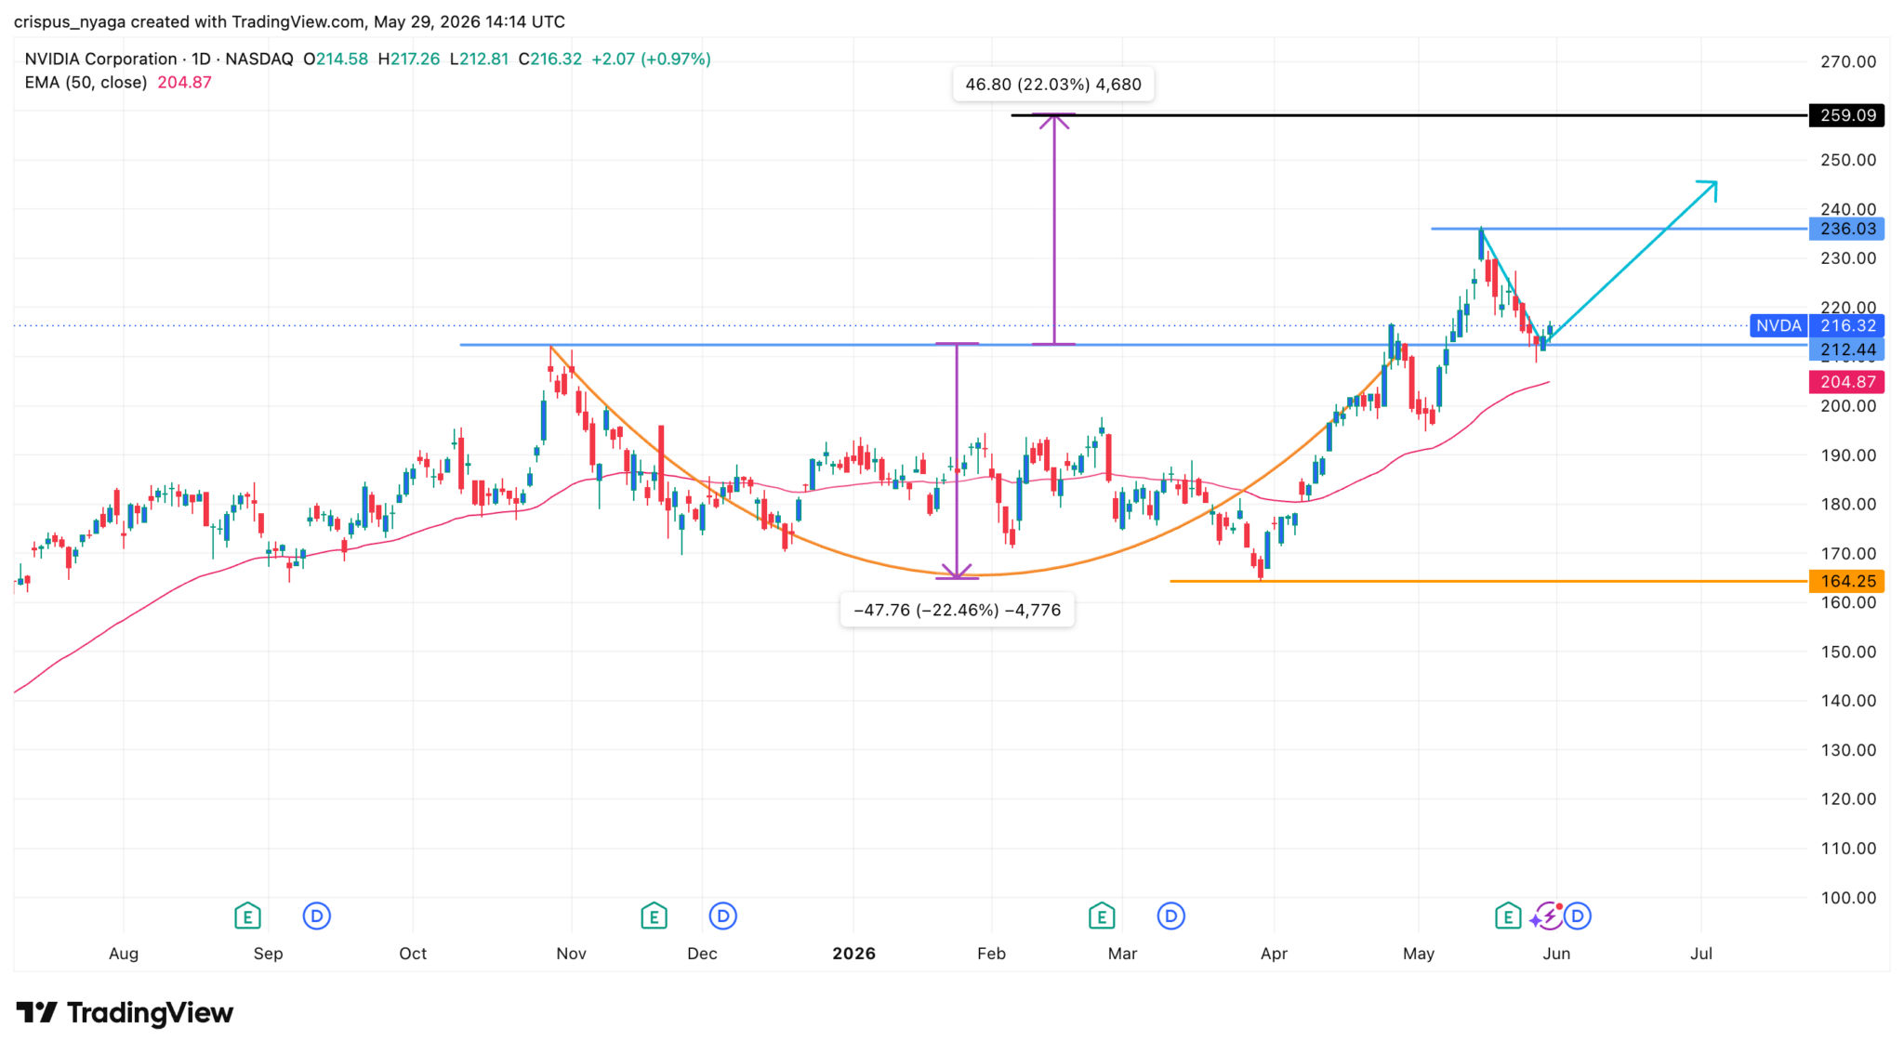Image resolution: width=1904 pixels, height=1054 pixels.
Task: Click the pink 204.87 EMA axis label
Action: [1846, 382]
